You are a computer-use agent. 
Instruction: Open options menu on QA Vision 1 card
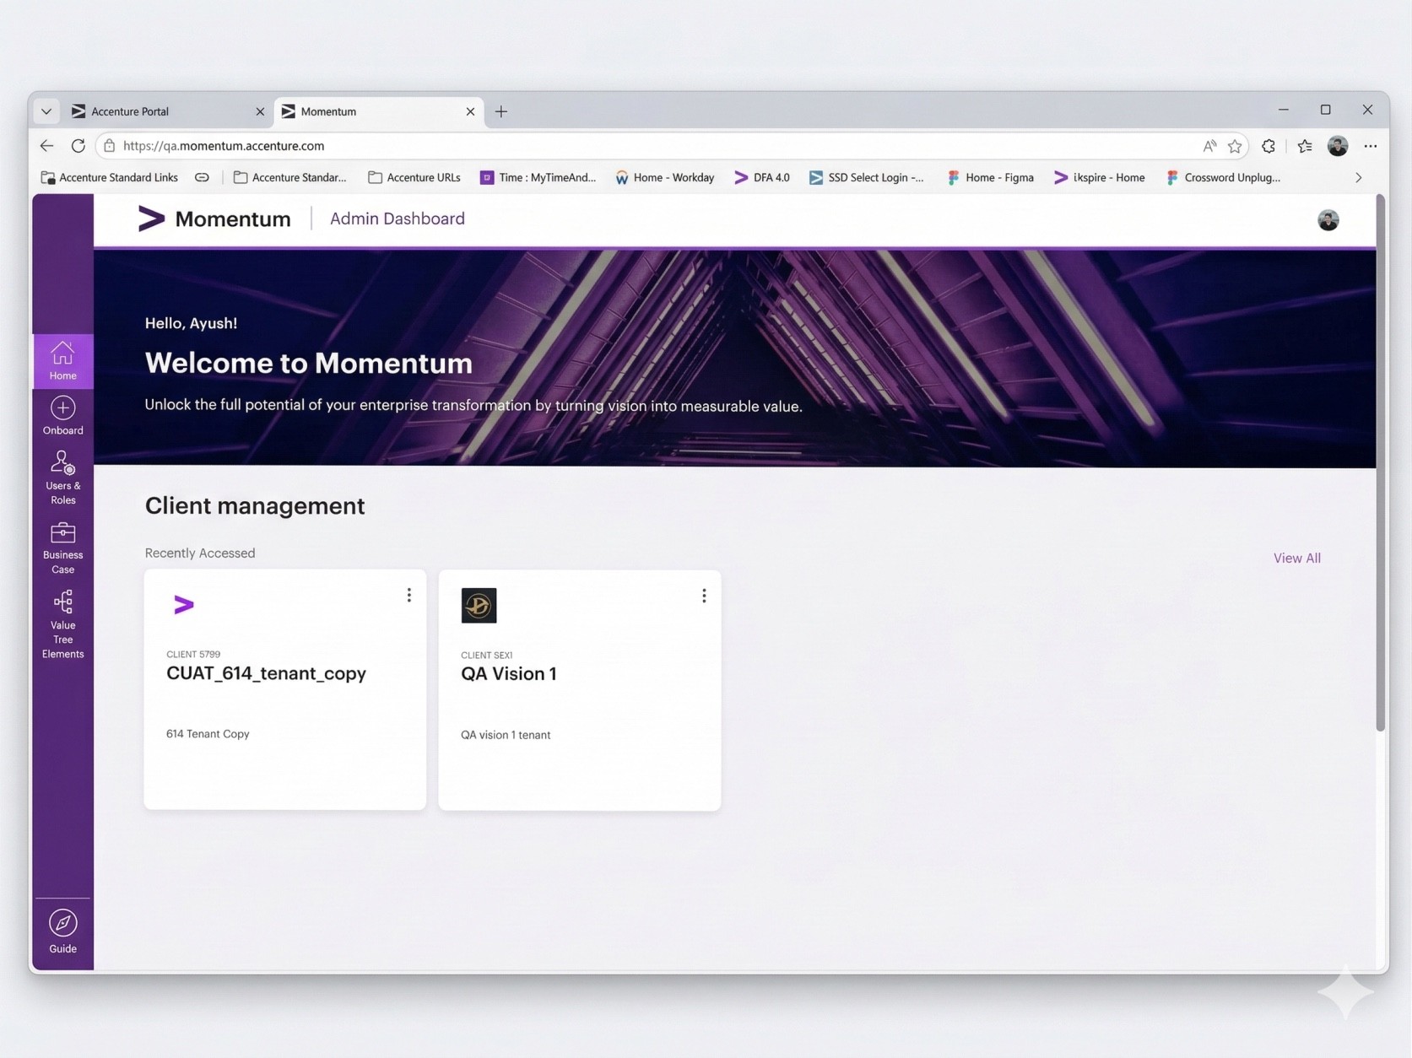point(704,596)
